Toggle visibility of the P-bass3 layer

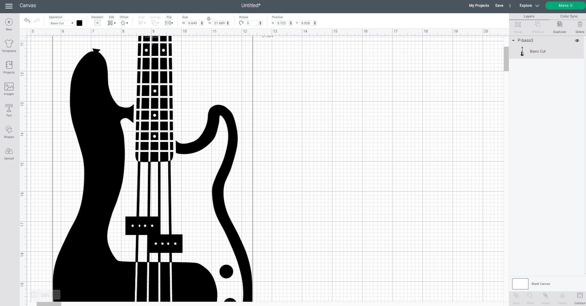click(x=577, y=40)
